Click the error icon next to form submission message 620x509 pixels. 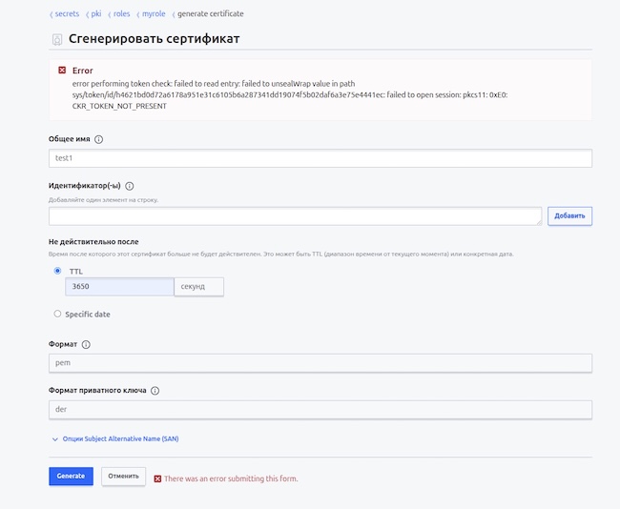coord(157,478)
